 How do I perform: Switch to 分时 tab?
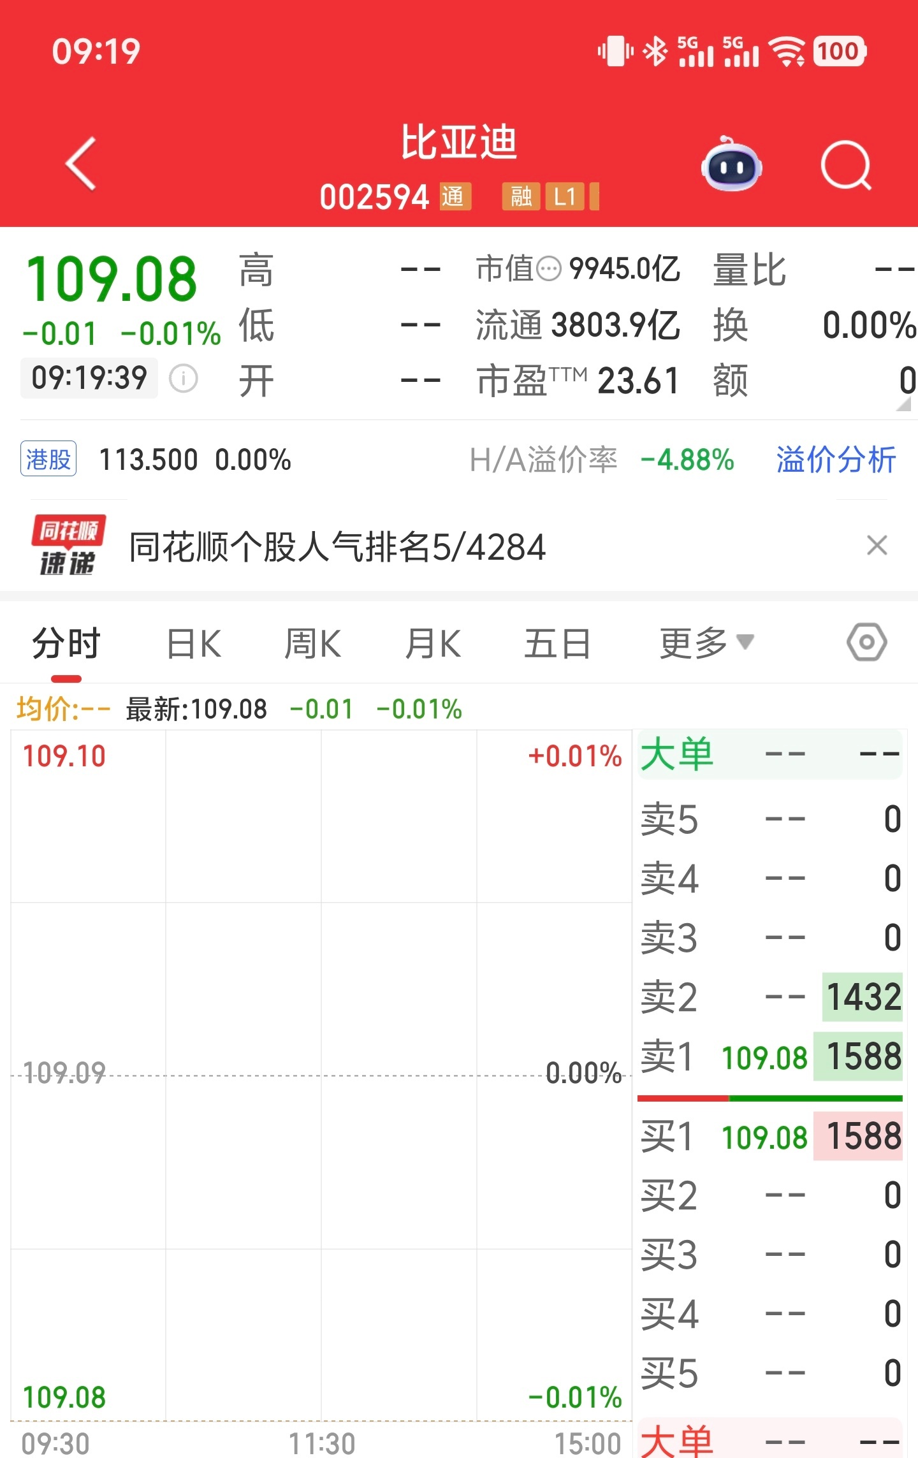point(66,643)
